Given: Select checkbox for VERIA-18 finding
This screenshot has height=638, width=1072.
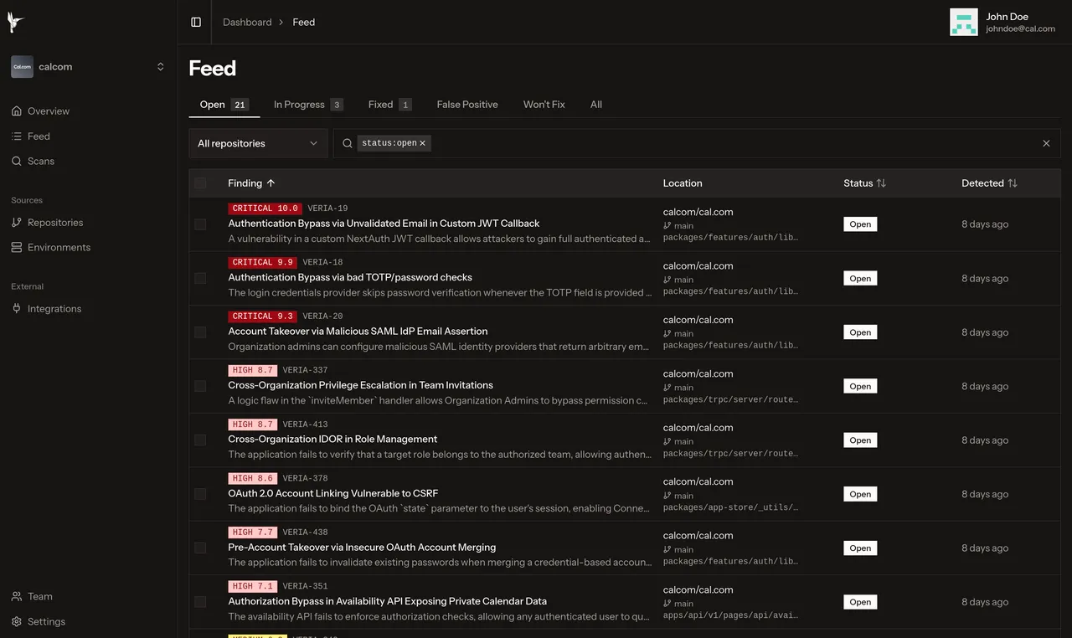Looking at the screenshot, I should [x=200, y=278].
